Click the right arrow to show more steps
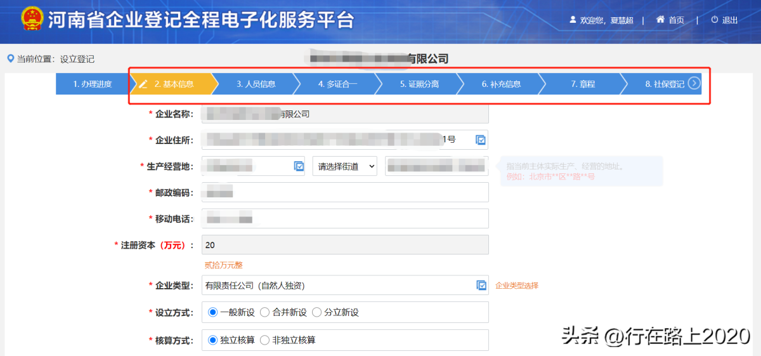761x356 pixels. coord(694,83)
